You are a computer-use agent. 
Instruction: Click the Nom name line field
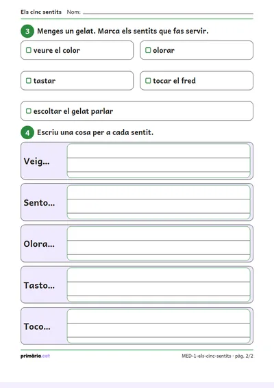[x=168, y=12]
